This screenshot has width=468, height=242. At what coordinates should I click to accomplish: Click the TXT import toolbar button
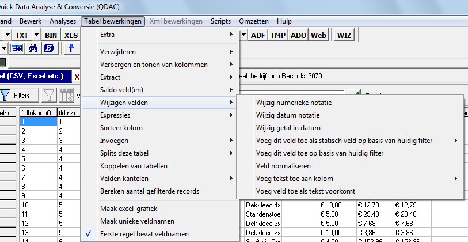pos(21,35)
